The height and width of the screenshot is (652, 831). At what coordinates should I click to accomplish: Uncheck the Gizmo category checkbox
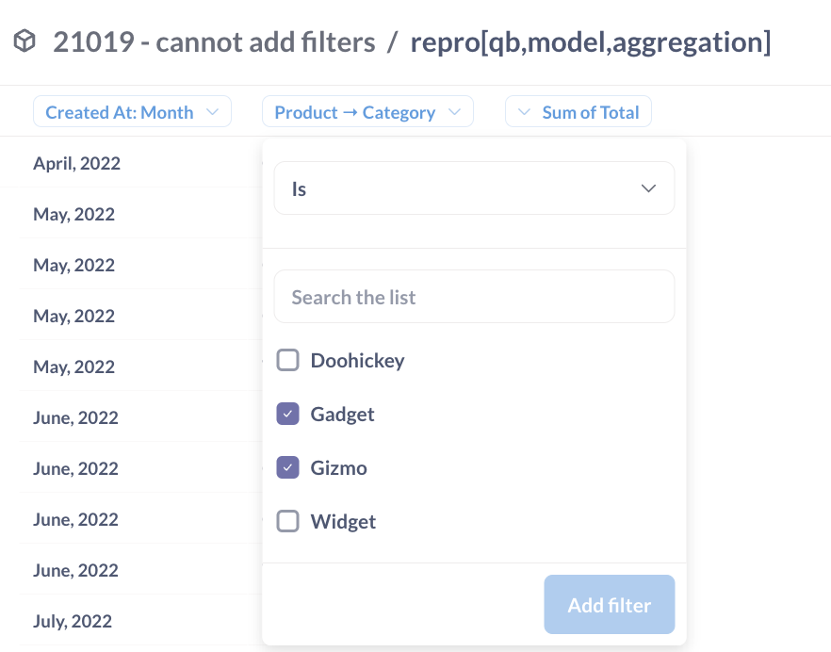[x=287, y=467]
